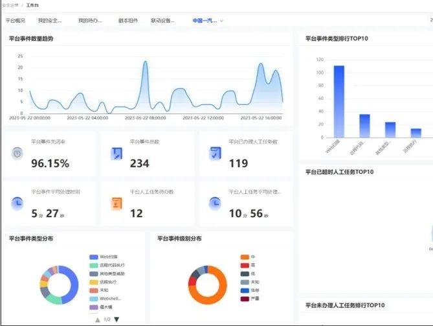The width and height of the screenshot is (433, 326).
Task: Go to the previous legend page arrow
Action: pyautogui.click(x=98, y=320)
